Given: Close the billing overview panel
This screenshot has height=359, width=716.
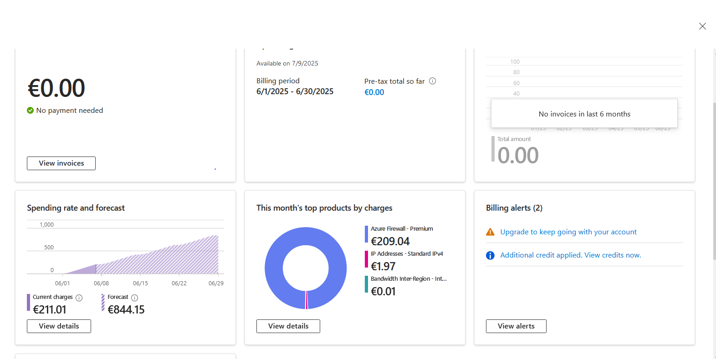Looking at the screenshot, I should click(702, 26).
